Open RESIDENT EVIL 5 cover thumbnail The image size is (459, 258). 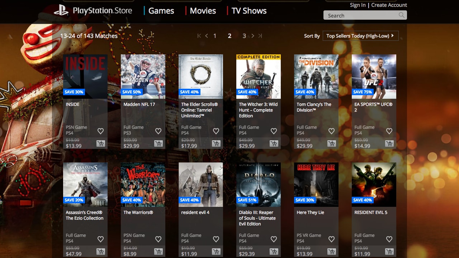pyautogui.click(x=374, y=185)
